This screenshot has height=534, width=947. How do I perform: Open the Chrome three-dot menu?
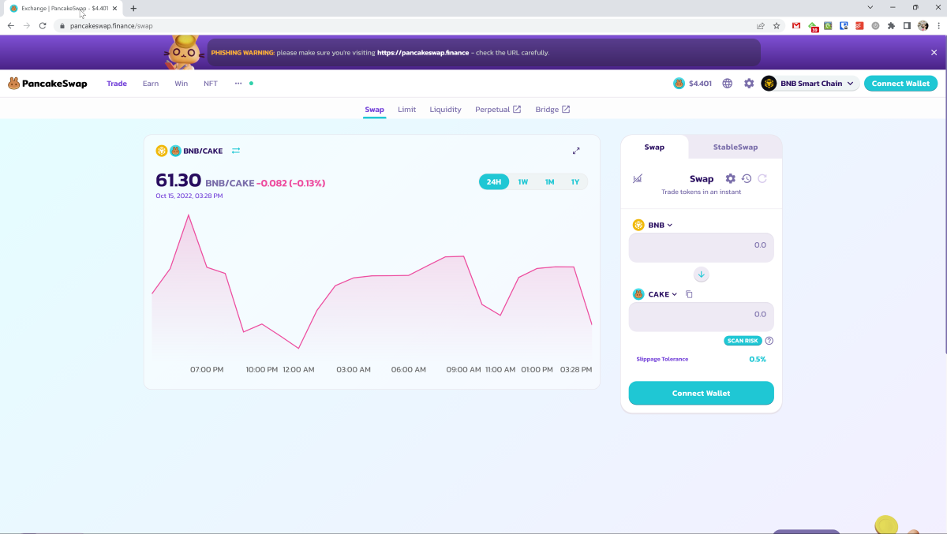tap(938, 25)
